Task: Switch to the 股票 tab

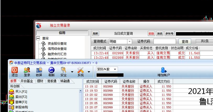Action: [14, 81]
